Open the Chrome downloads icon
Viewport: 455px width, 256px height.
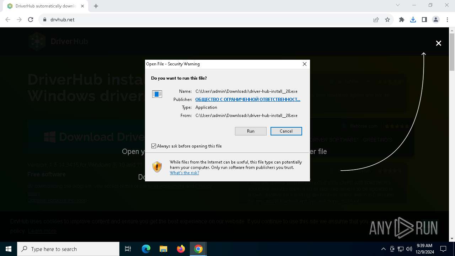[x=413, y=20]
